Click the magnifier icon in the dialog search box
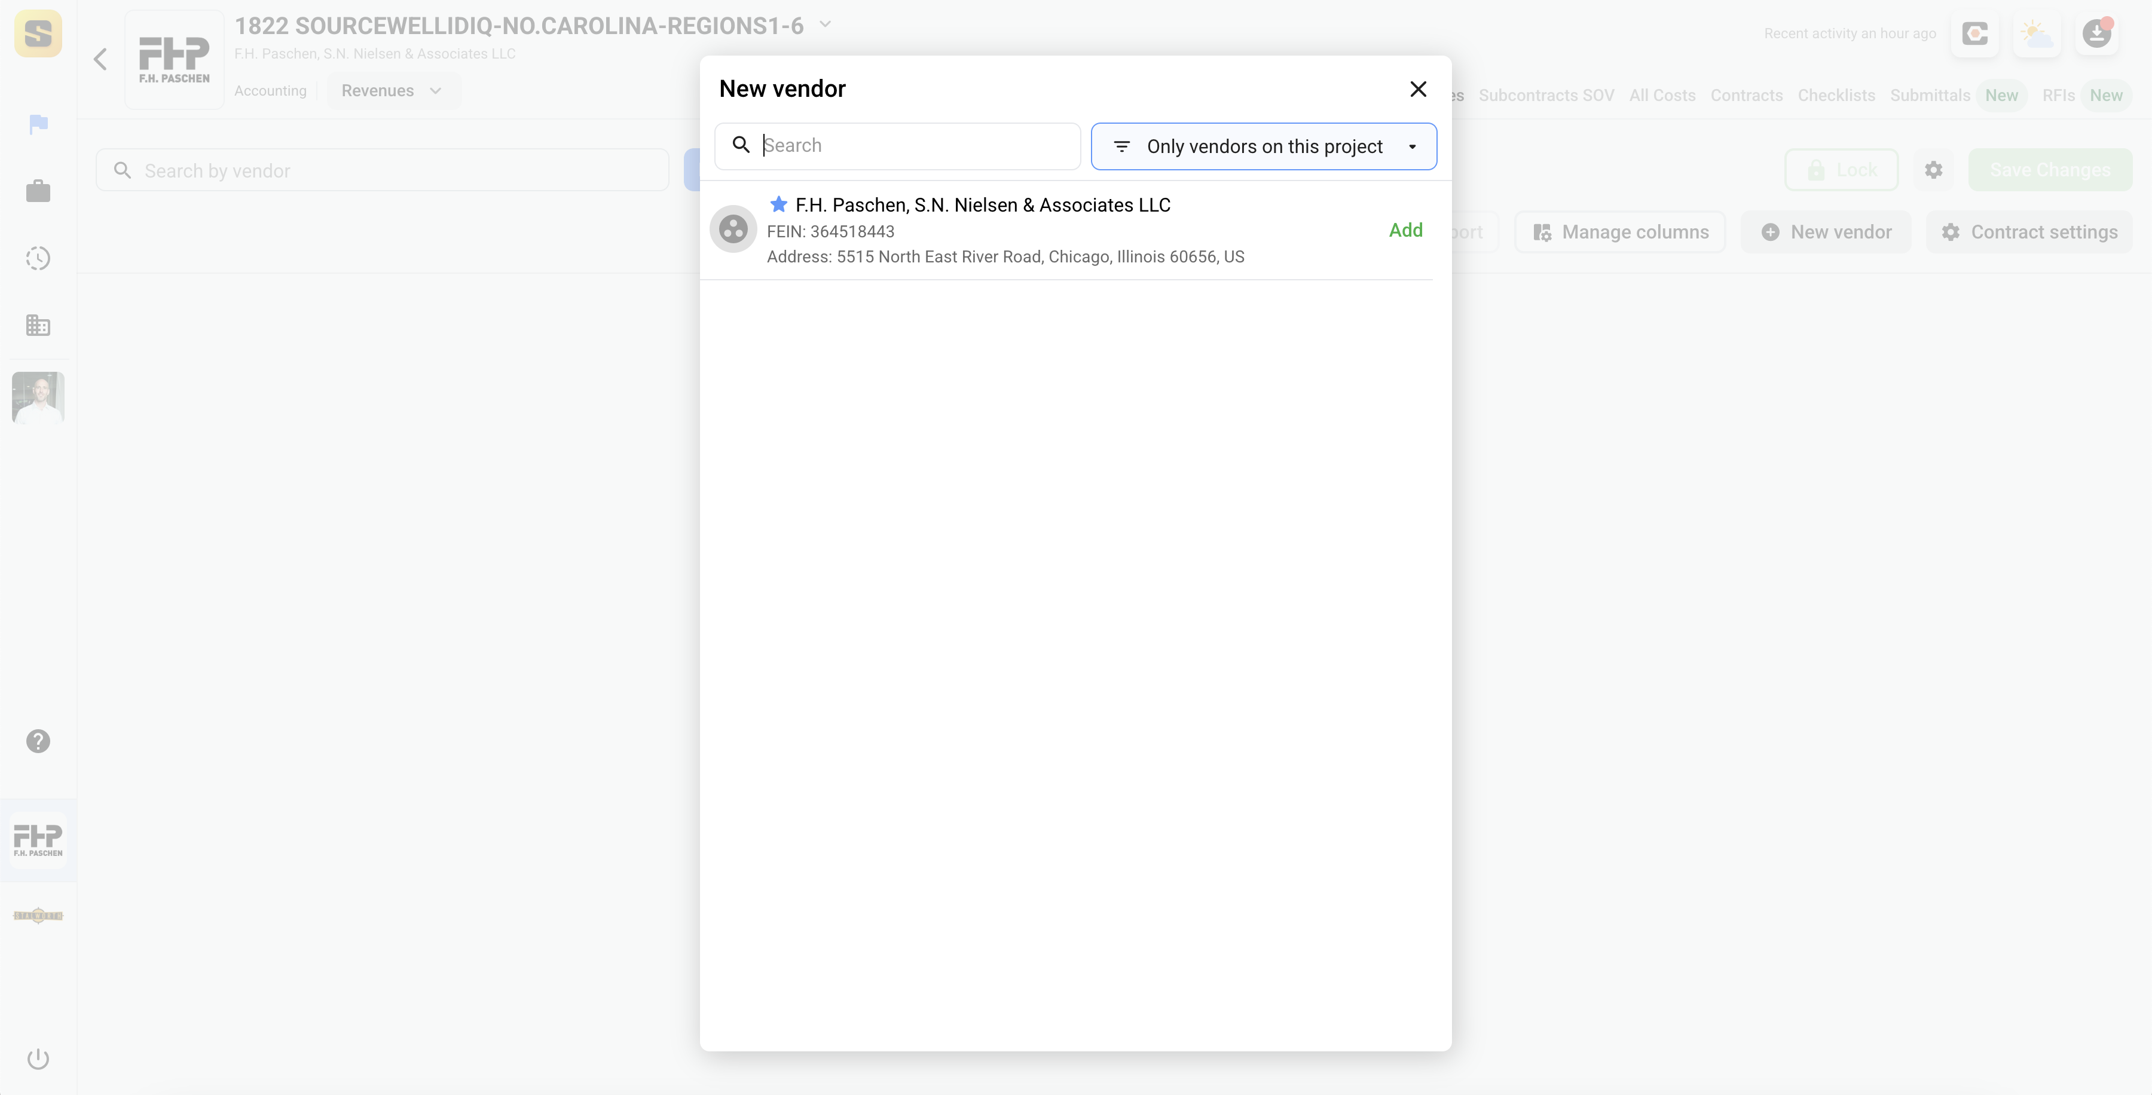 (x=741, y=145)
